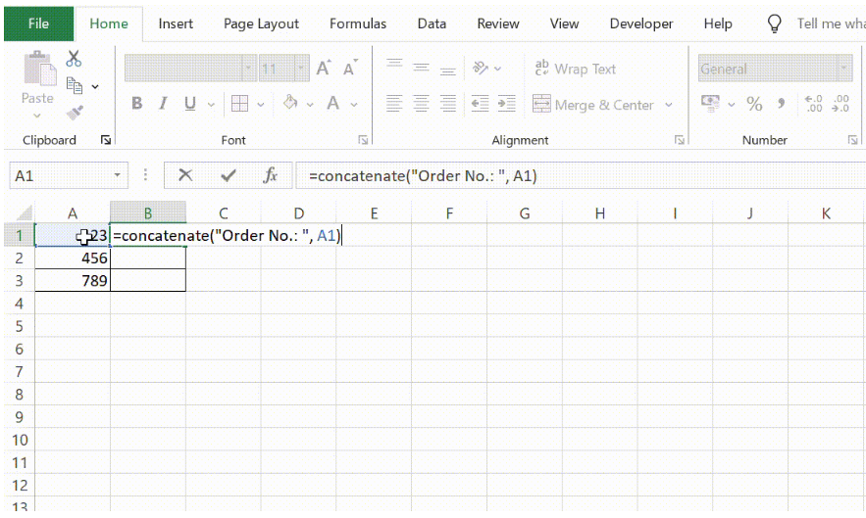Image resolution: width=866 pixels, height=518 pixels.
Task: Center text horizontally
Action: click(421, 103)
